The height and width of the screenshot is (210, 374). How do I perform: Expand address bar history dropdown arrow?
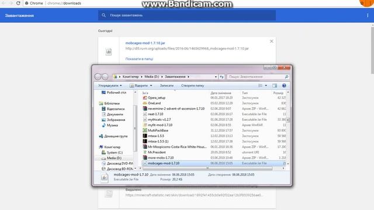click(216, 76)
